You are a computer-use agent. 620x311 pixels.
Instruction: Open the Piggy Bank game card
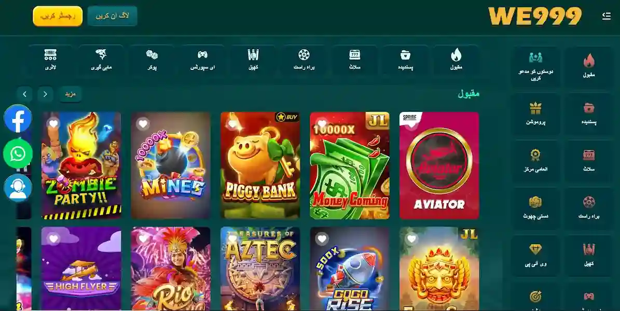(x=260, y=165)
